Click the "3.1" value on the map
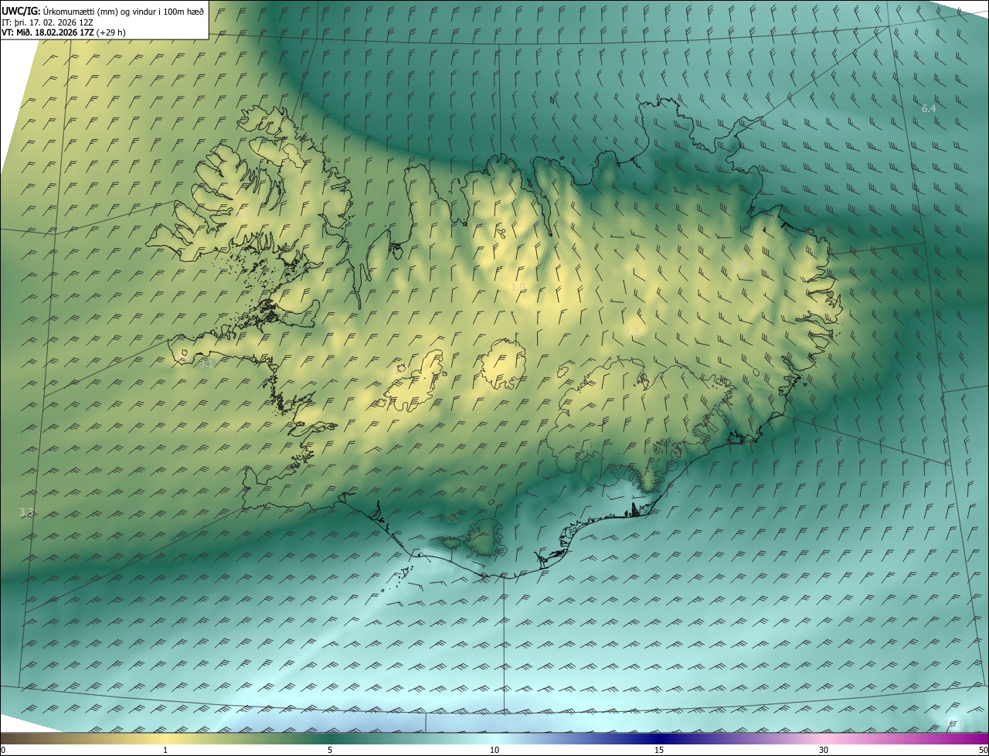This screenshot has height=756, width=989. click(206, 363)
